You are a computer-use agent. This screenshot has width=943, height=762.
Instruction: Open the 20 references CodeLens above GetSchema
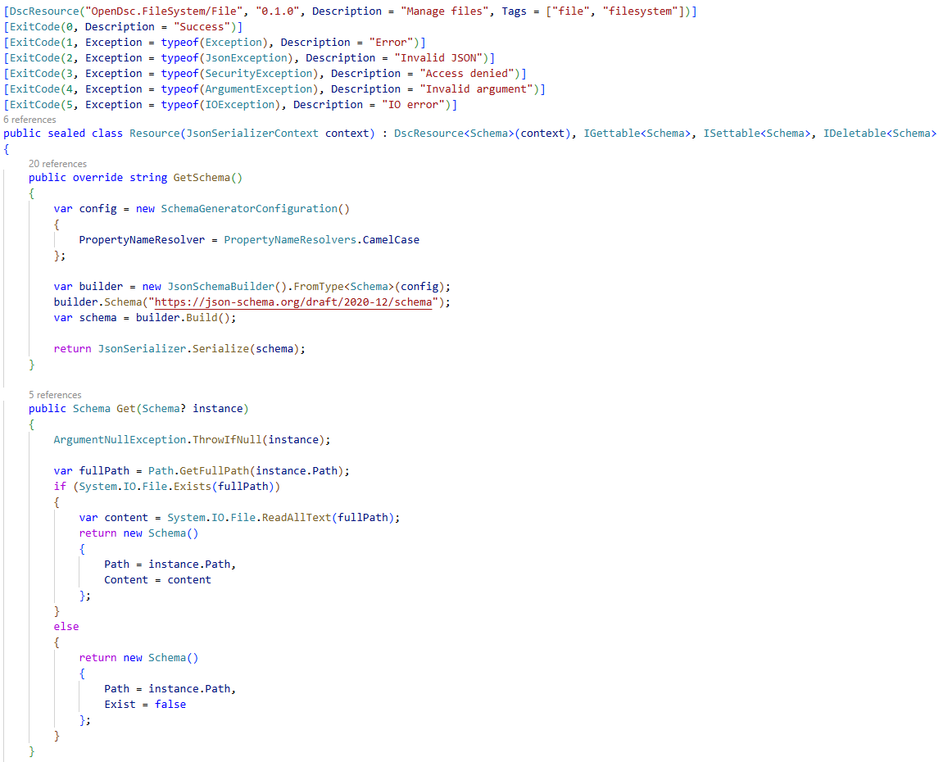(x=57, y=163)
